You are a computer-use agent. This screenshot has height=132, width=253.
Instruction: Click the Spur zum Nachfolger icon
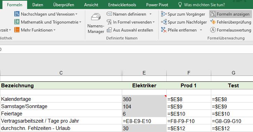coord(164,22)
